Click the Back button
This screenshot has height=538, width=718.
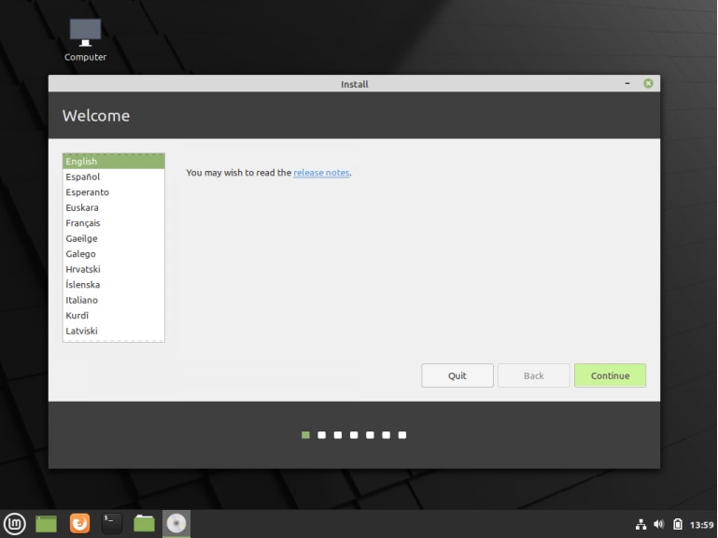tap(533, 375)
